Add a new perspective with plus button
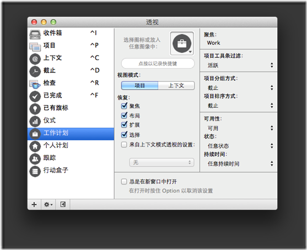Viewport: 307px width, 250px height. pyautogui.click(x=34, y=204)
